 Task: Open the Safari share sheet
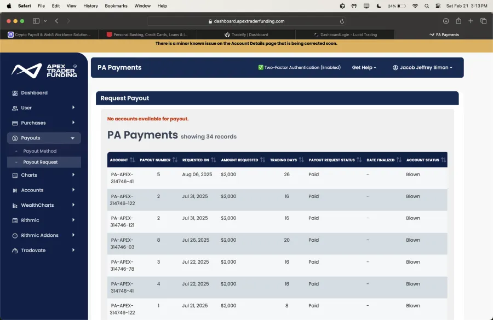tap(458, 21)
